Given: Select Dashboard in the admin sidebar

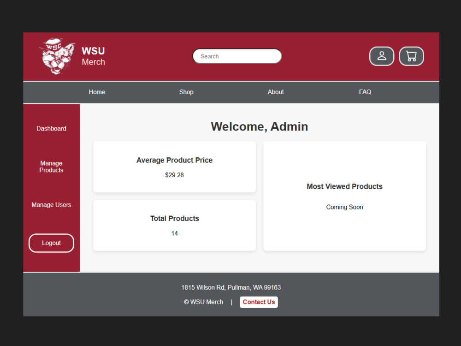Looking at the screenshot, I should pyautogui.click(x=52, y=129).
